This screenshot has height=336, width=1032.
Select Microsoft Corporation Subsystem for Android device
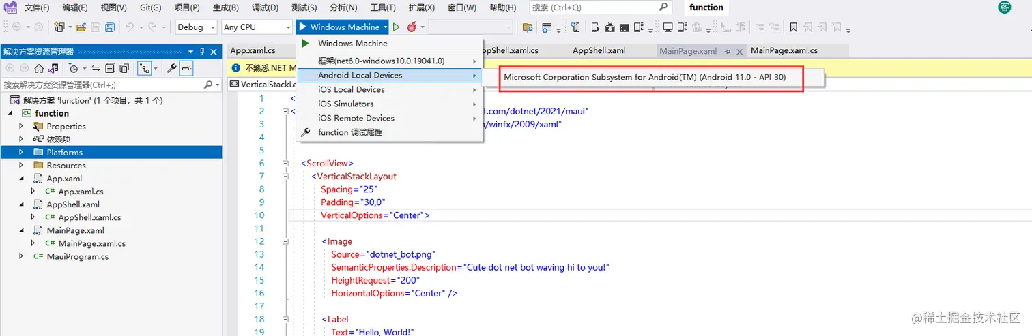645,77
